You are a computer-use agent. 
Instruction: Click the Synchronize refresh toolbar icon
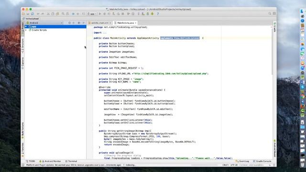[x=33, y=14]
